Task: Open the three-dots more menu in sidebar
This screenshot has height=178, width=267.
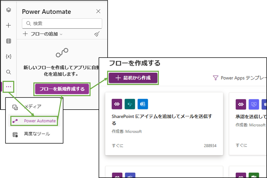Action: 9,87
